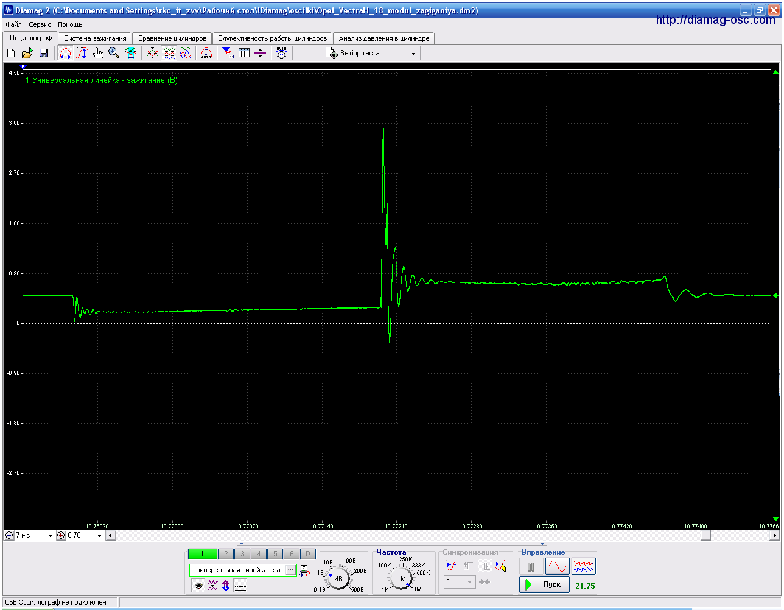Switch to Анализ давления в цилиндре tab

384,38
